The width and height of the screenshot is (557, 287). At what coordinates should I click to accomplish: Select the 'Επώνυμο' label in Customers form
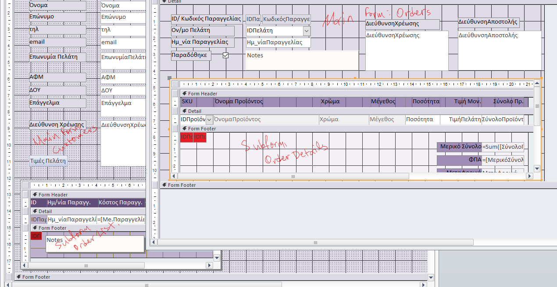57,17
